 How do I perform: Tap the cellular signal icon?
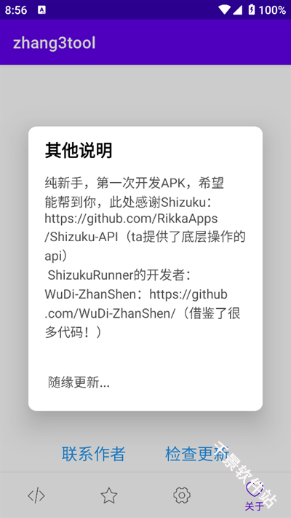point(238,10)
